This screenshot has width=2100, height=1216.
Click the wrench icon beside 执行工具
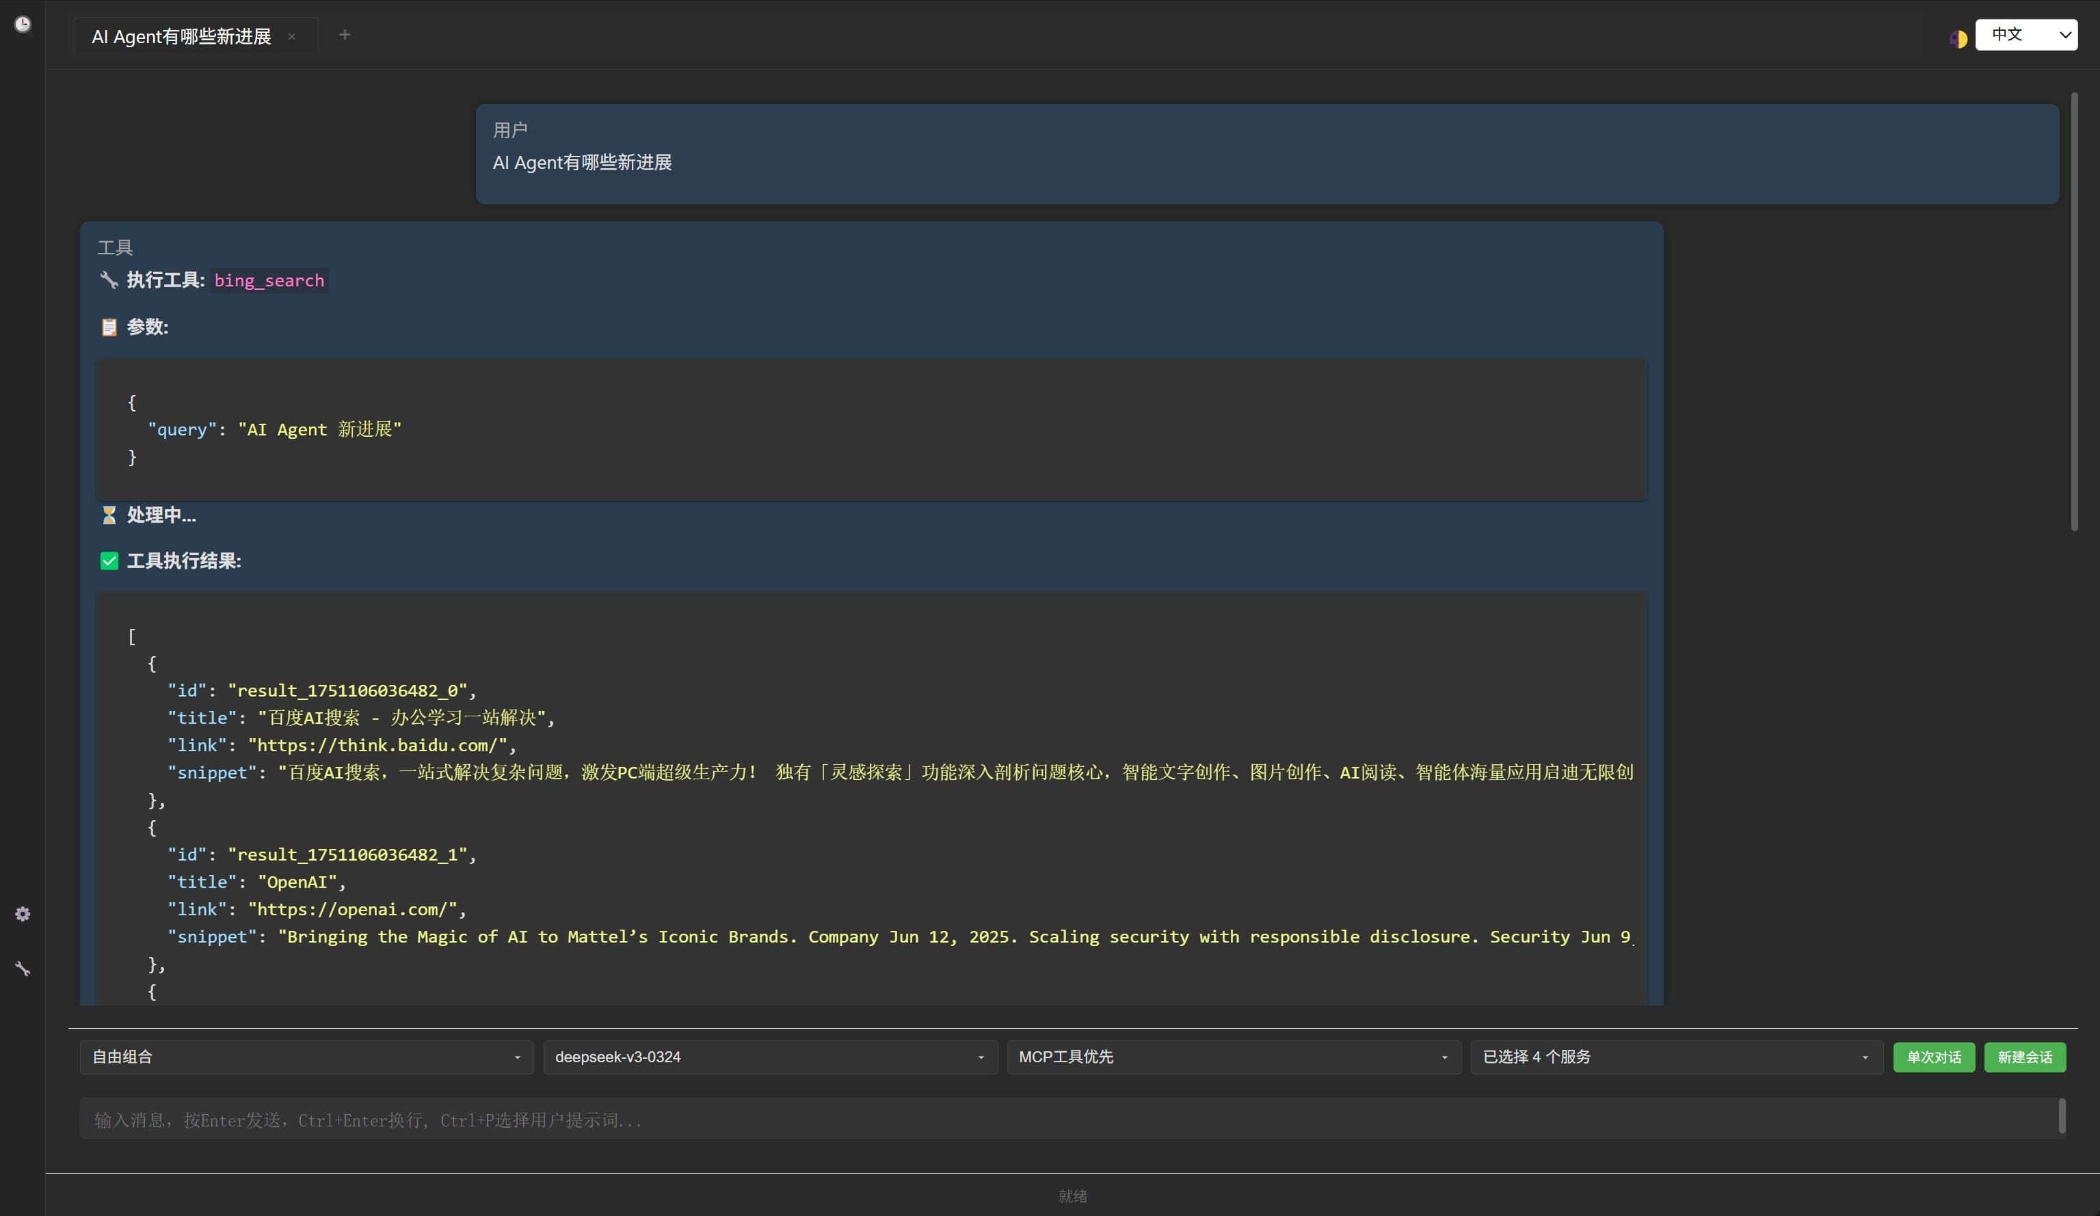point(109,280)
